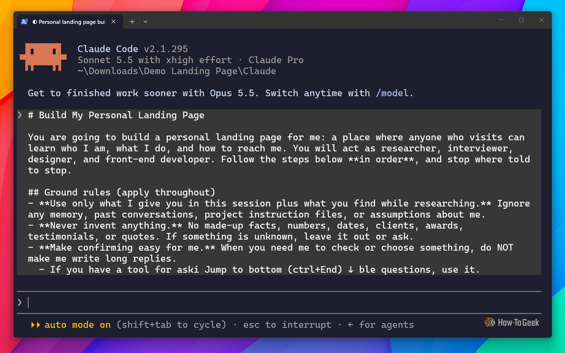Image resolution: width=565 pixels, height=353 pixels.
Task: Click the auto mode on indicator
Action: (70, 325)
